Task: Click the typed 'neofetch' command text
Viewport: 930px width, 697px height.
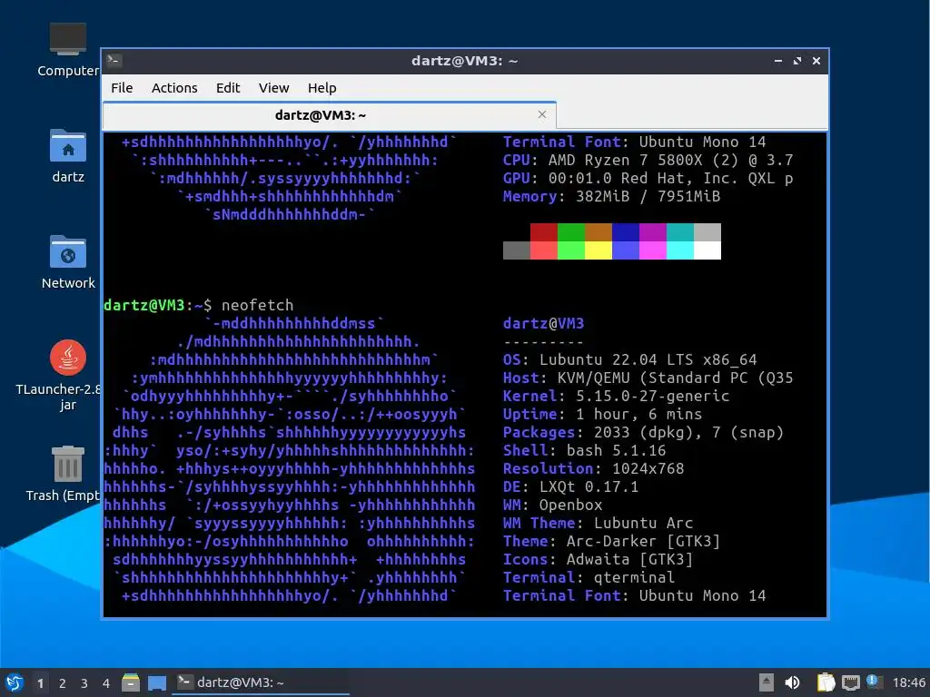Action: pyautogui.click(x=257, y=305)
